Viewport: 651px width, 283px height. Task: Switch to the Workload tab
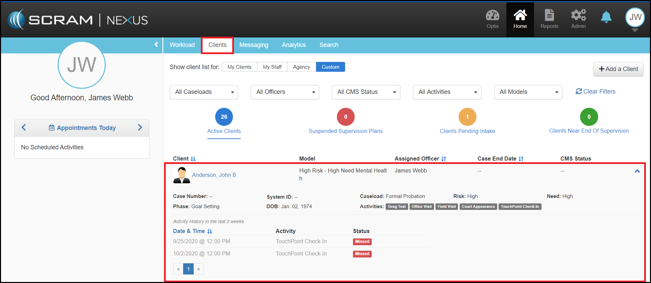click(x=182, y=45)
